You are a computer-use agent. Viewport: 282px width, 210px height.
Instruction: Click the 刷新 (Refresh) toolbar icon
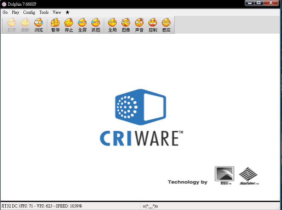25,25
